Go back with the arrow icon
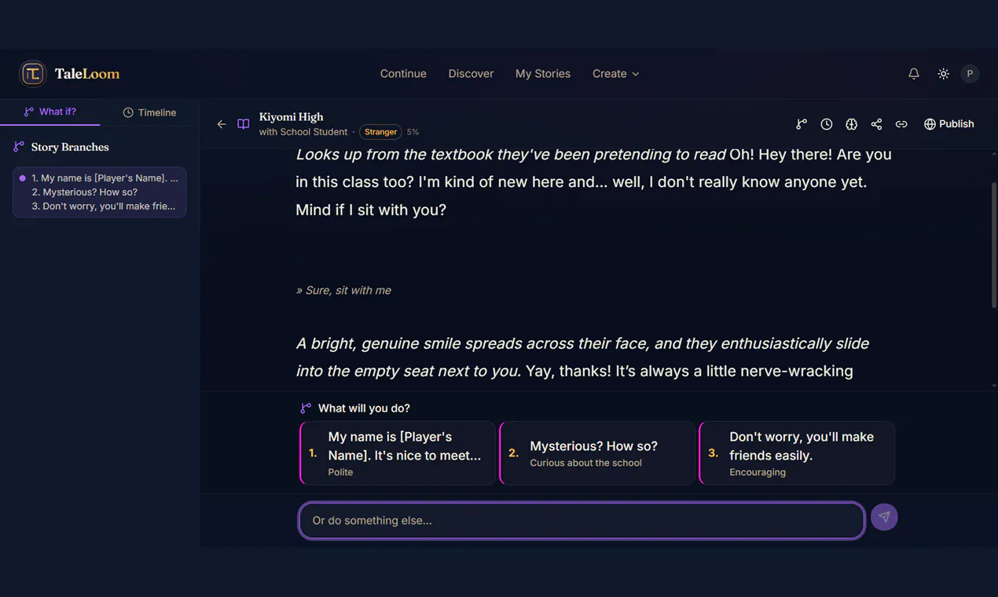Viewport: 998px width, 597px height. pos(222,124)
